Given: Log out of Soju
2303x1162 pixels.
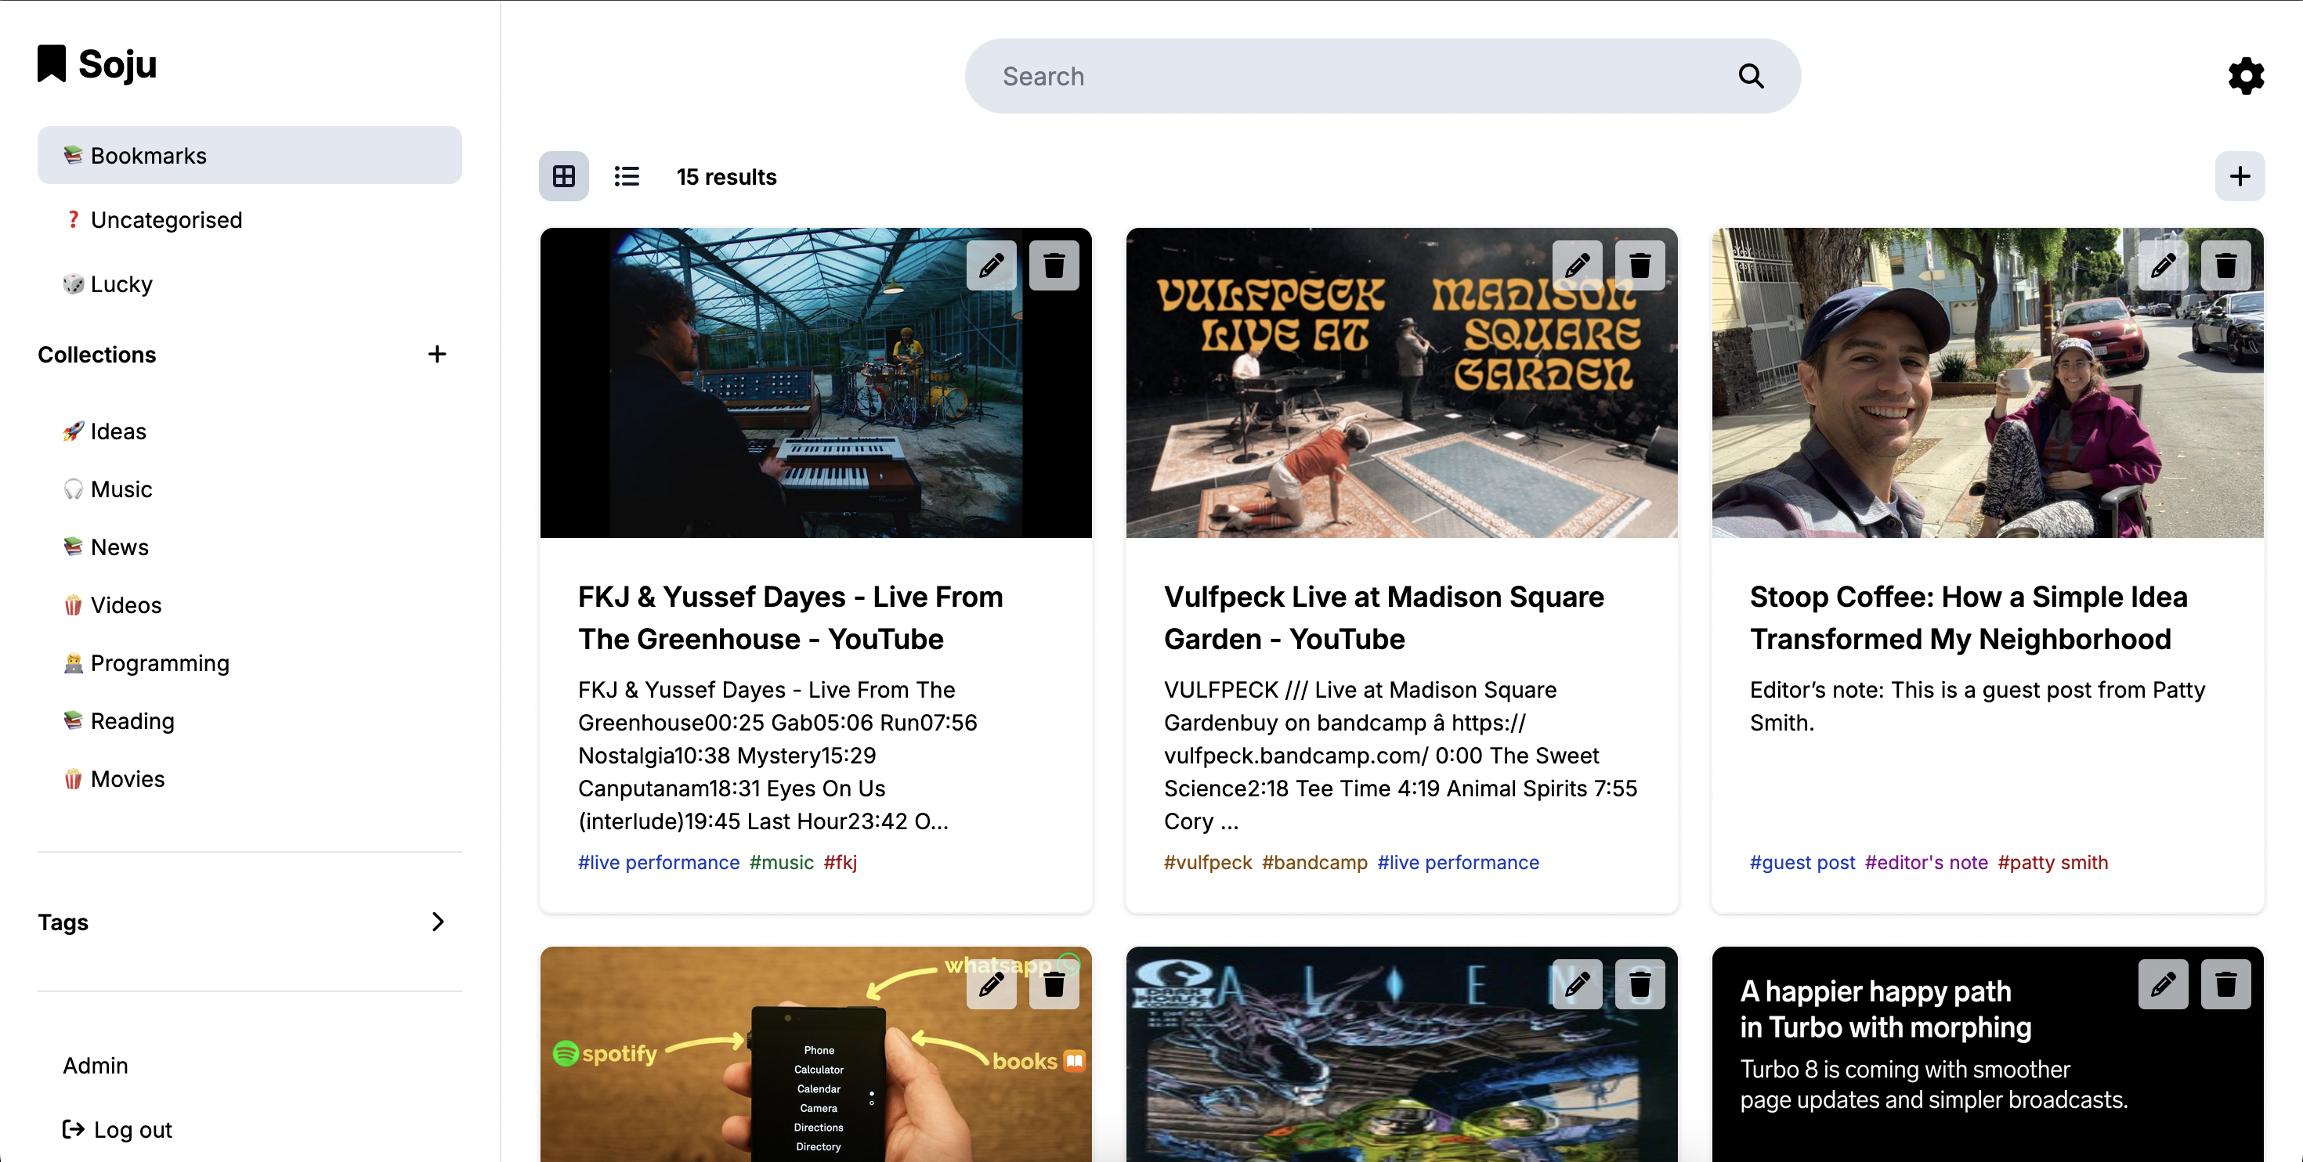Looking at the screenshot, I should click(117, 1130).
